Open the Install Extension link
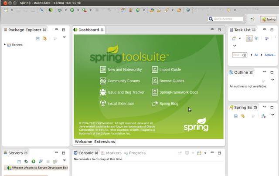This screenshot has height=176, width=279. coord(117,104)
